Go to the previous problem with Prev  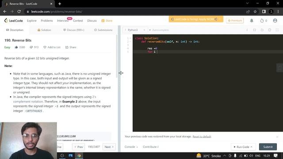79,147
